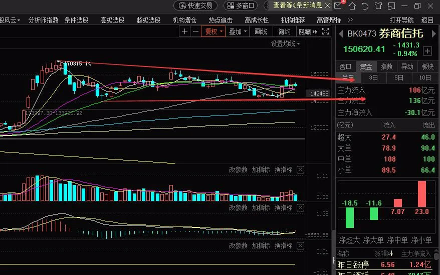Sort list by 涨幅 column header
Viewport: 440px width, 275px height.
(383, 253)
